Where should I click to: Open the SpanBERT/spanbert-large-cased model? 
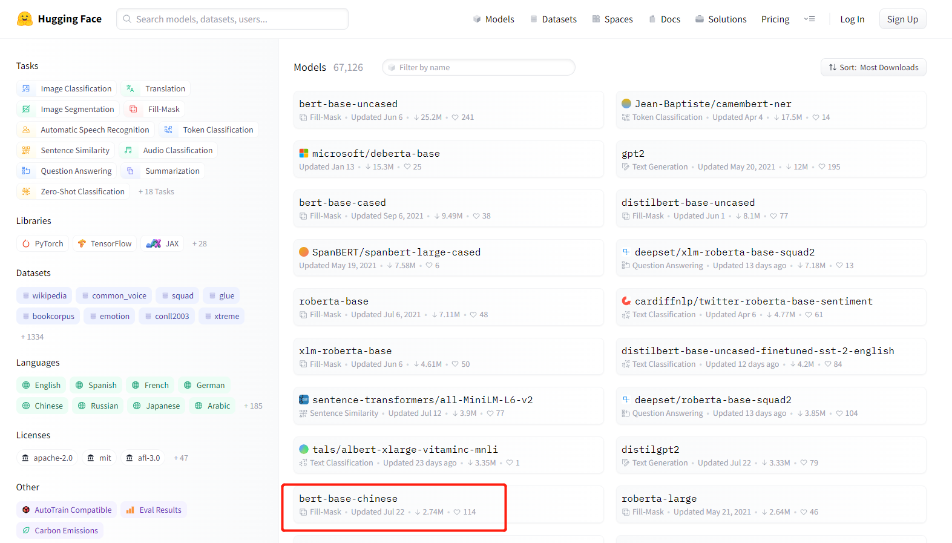[x=448, y=258]
